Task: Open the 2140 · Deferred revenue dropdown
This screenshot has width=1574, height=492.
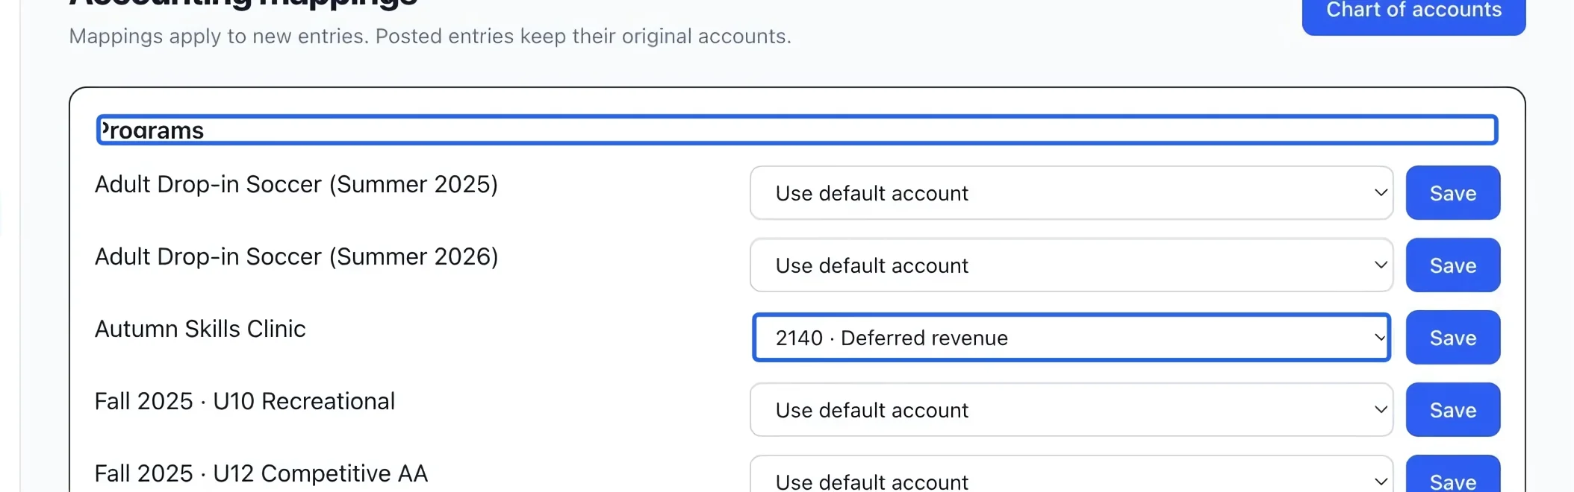Action: [x=1071, y=338]
